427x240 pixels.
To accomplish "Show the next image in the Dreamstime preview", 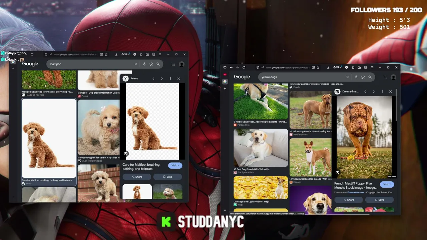I will click(374, 92).
